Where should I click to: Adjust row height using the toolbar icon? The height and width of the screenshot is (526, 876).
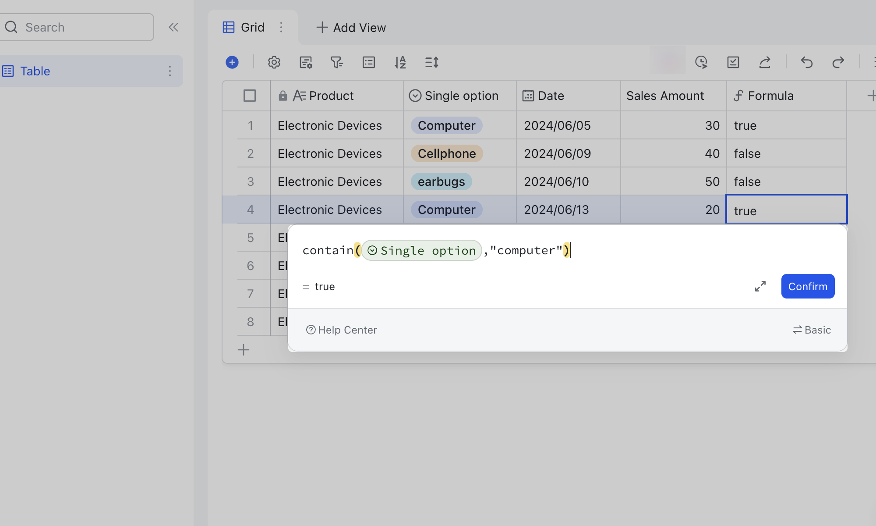[x=431, y=62]
